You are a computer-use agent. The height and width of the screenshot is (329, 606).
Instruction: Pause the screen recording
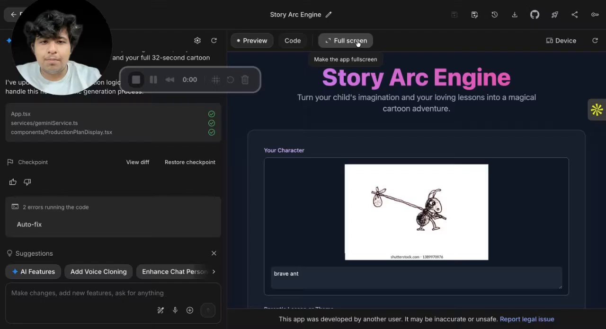153,80
